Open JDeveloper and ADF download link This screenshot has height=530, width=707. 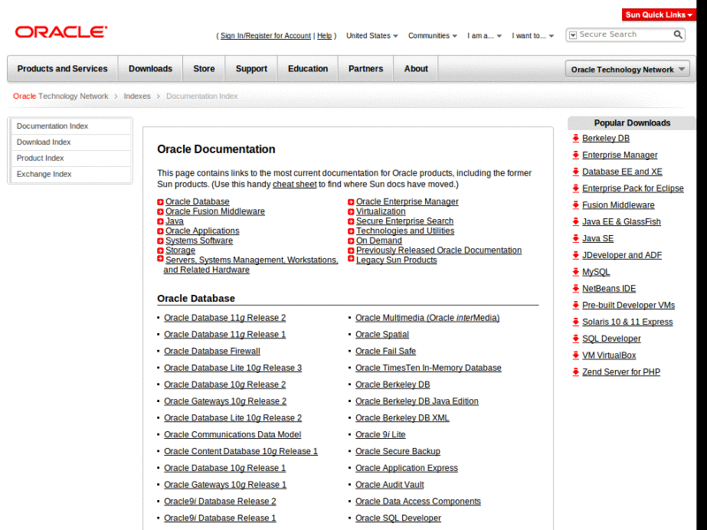pos(622,255)
